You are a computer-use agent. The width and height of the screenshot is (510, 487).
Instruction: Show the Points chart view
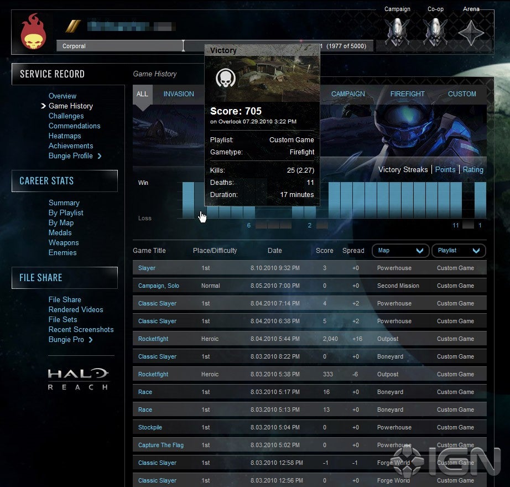(445, 169)
